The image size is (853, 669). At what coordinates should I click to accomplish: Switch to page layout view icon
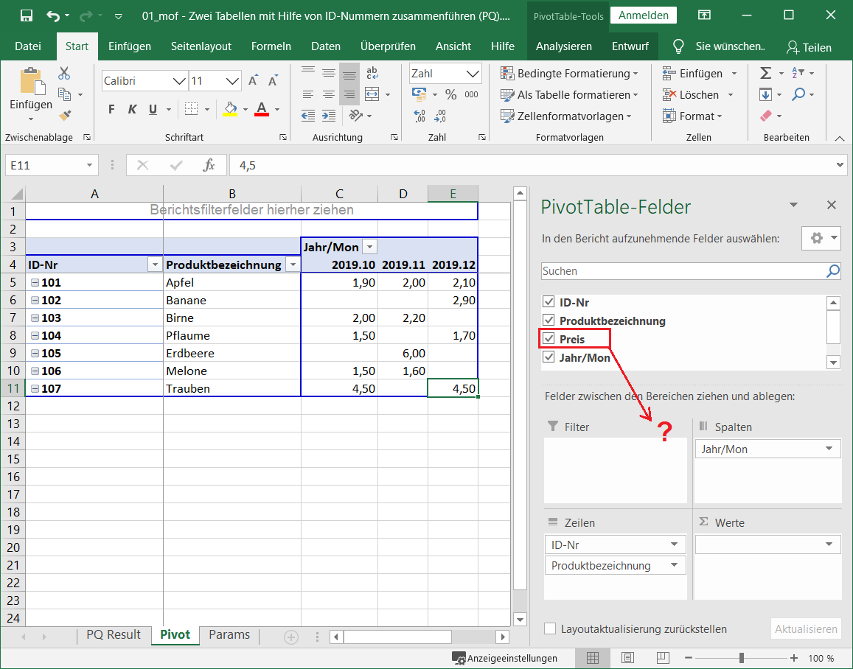pos(628,658)
